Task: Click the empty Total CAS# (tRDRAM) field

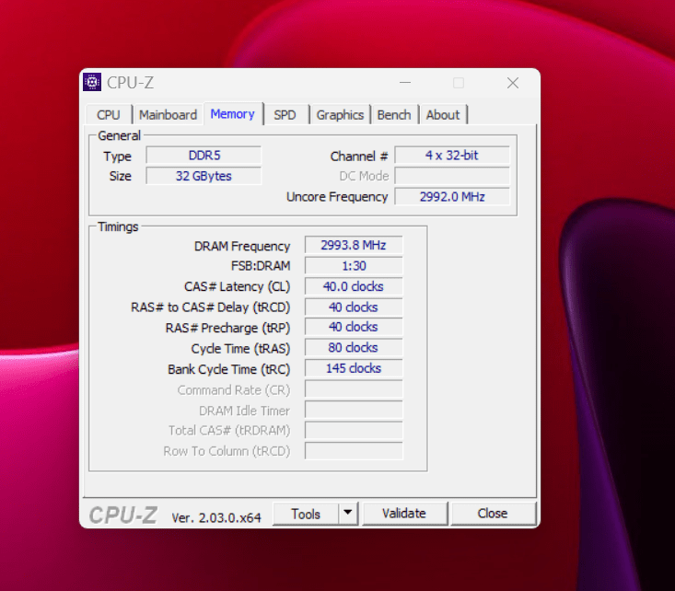Action: (x=354, y=430)
